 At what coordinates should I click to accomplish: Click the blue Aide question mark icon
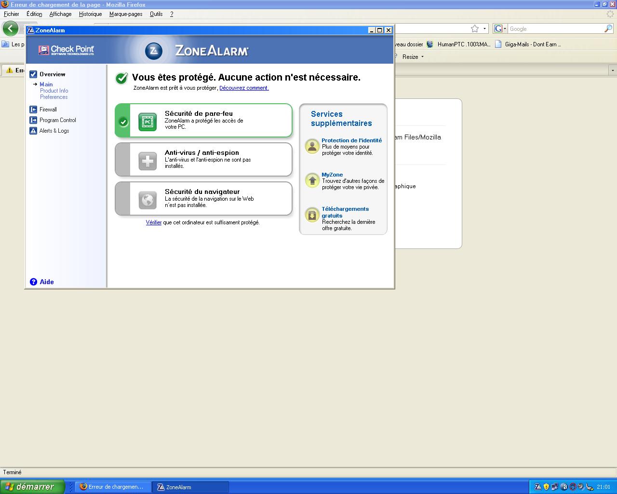(x=33, y=282)
